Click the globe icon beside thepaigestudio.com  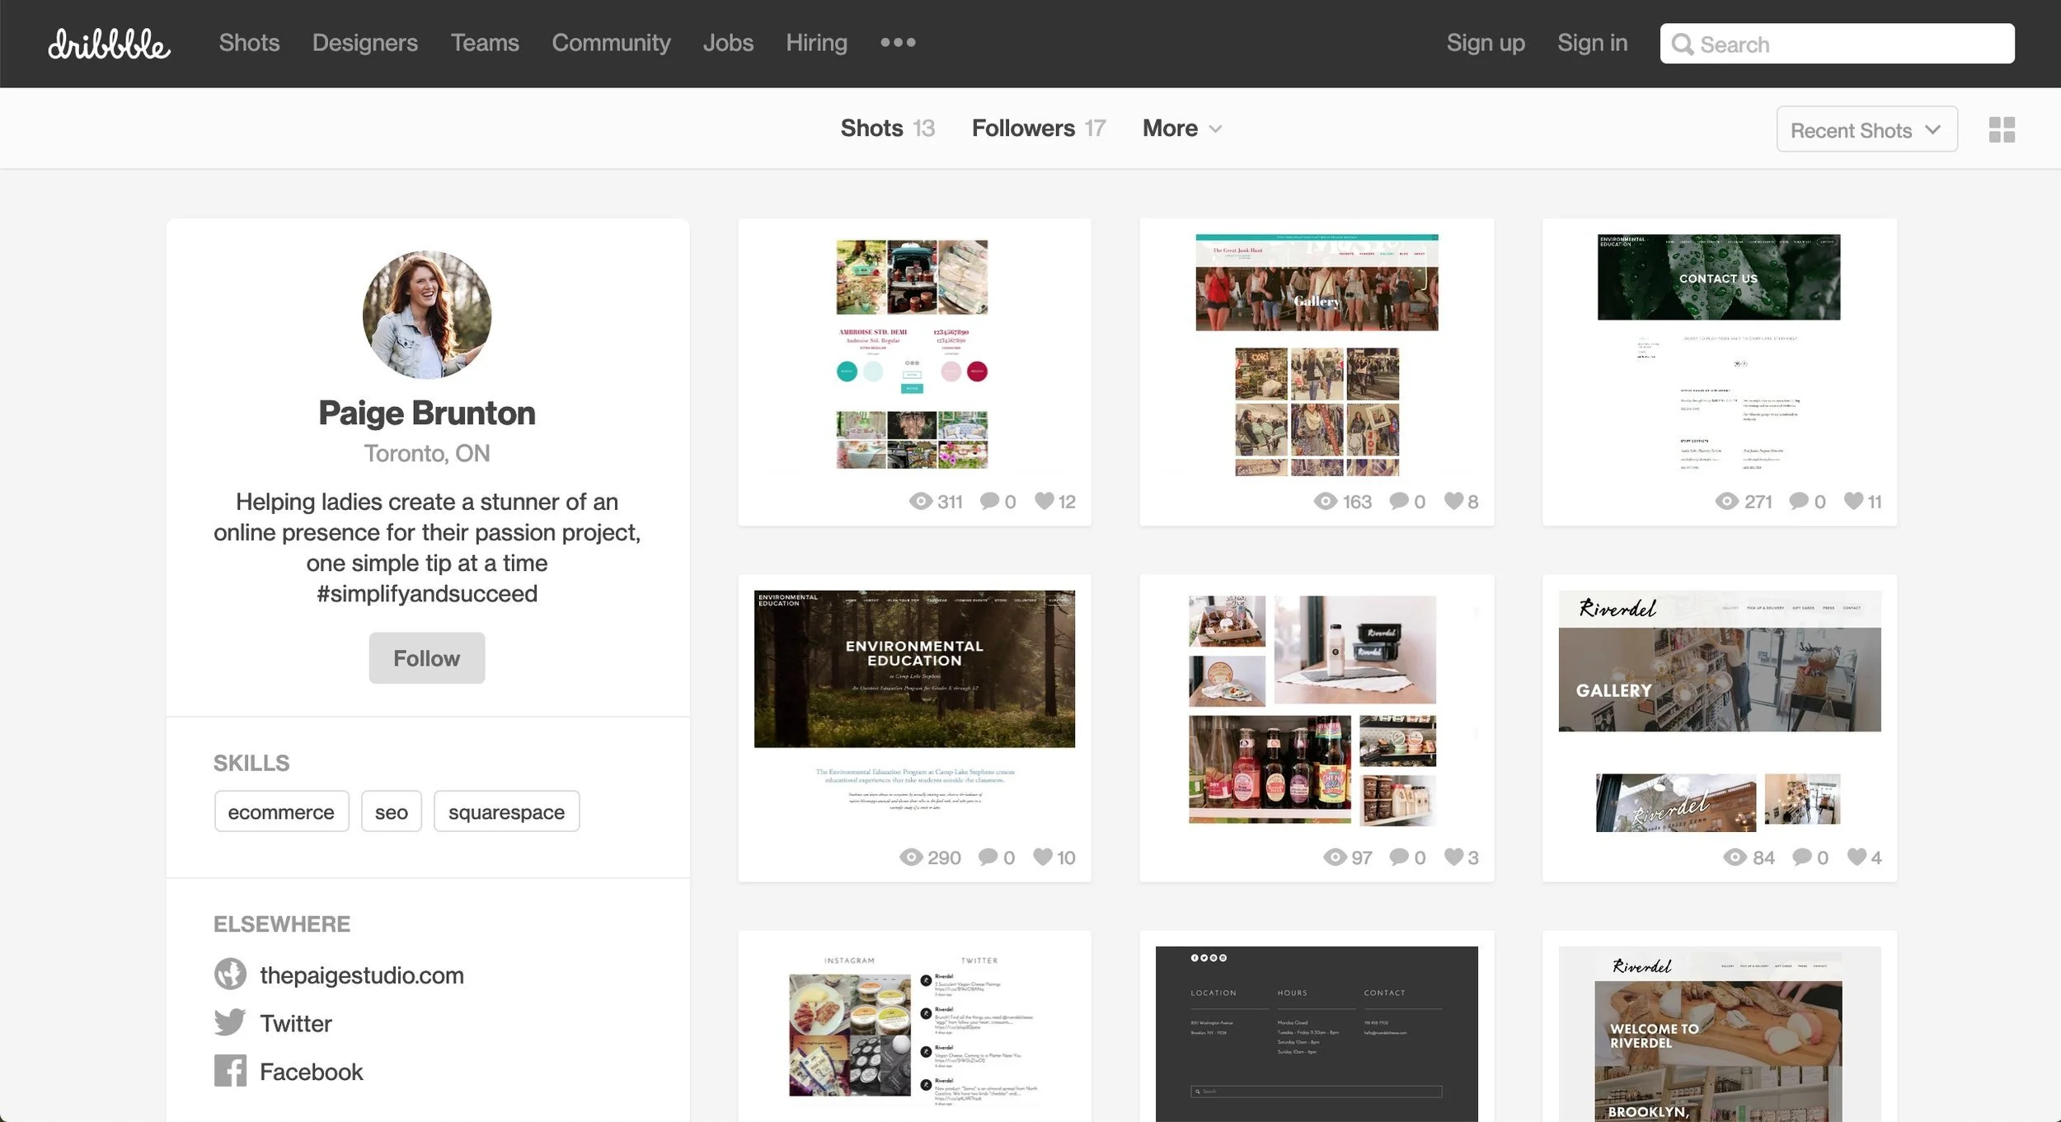tap(230, 974)
